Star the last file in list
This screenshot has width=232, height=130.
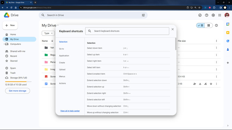[x=211, y=84]
